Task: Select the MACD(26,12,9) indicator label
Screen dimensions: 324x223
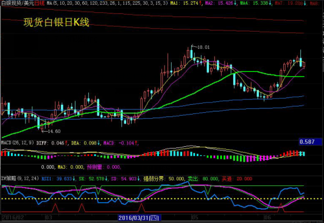Action: pyautogui.click(x=18, y=143)
